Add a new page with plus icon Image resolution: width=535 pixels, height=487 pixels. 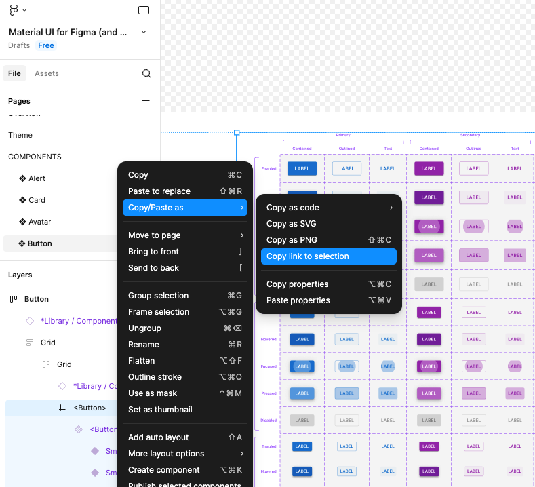tap(146, 100)
